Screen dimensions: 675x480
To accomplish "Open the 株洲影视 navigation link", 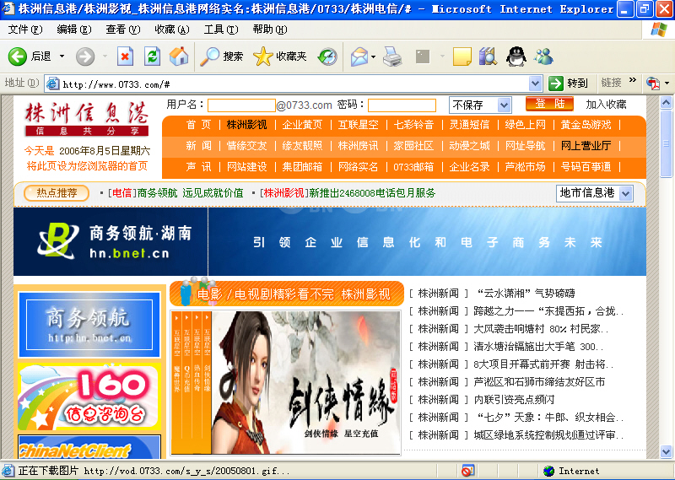I will tap(246, 125).
